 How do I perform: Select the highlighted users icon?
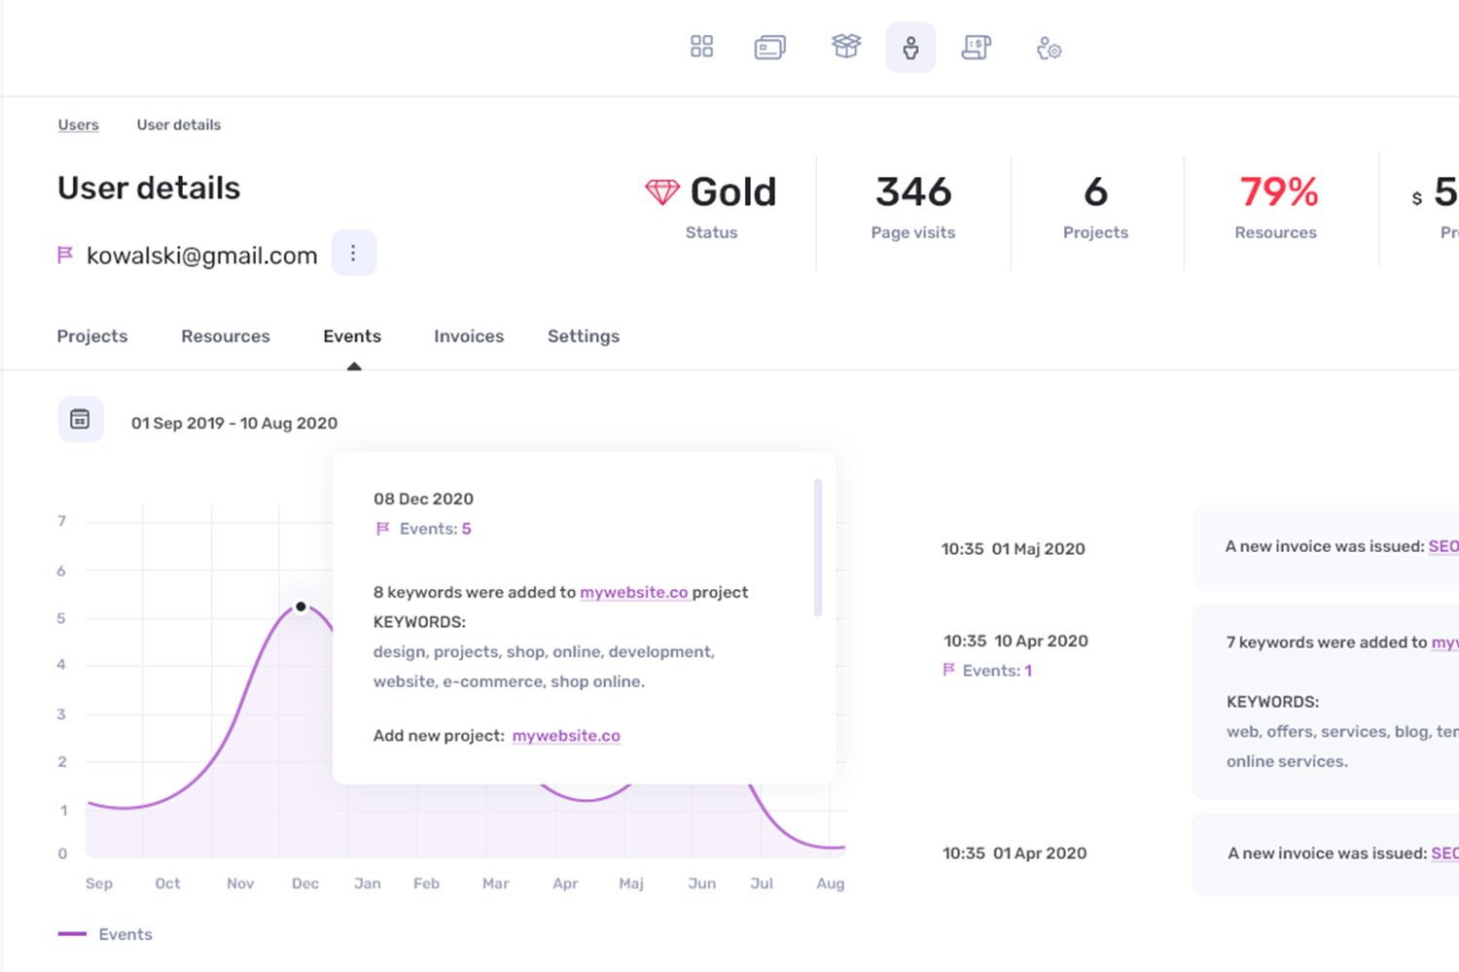[x=910, y=48]
